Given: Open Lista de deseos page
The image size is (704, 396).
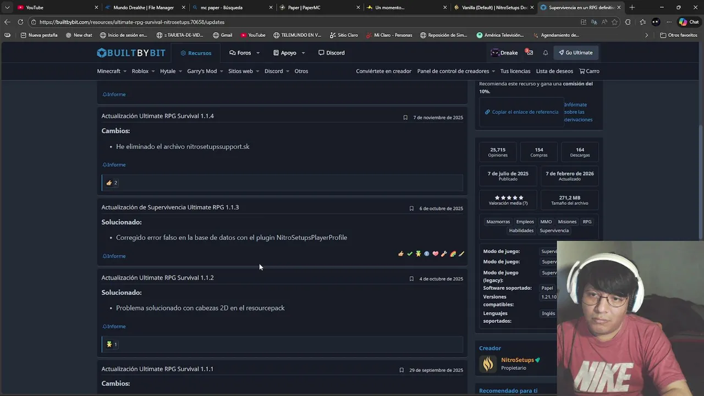Looking at the screenshot, I should pyautogui.click(x=554, y=71).
